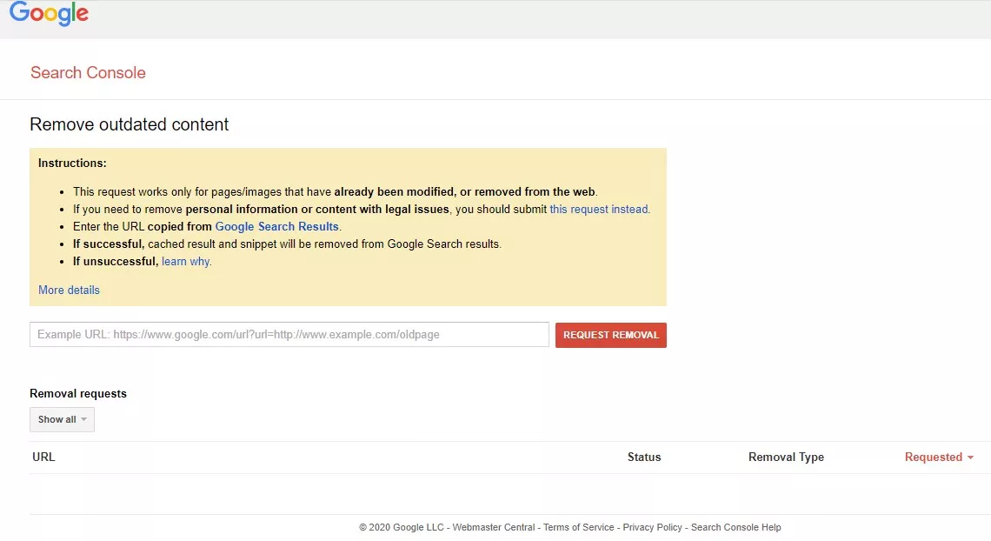Click the Instructions heading text
The height and width of the screenshot is (541, 991).
coord(72,163)
